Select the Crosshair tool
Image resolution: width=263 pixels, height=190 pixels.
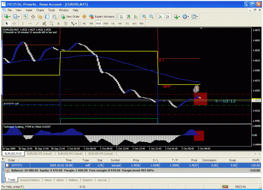[14, 24]
